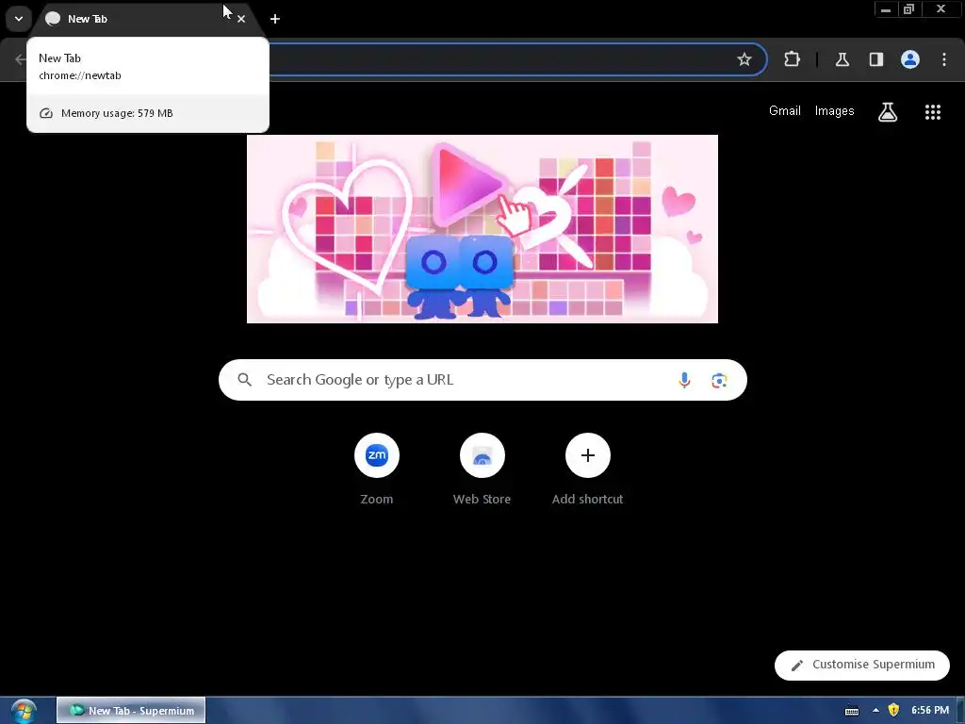Viewport: 965px width, 724px height.
Task: Open Chrome Labs flask in toolbar
Action: [842, 59]
